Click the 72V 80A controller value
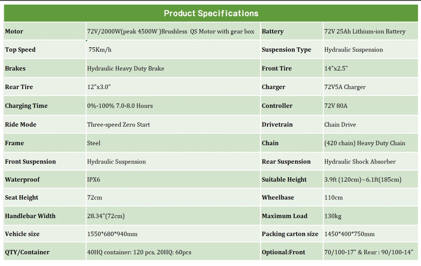This screenshot has height=266, width=421. tap(336, 106)
